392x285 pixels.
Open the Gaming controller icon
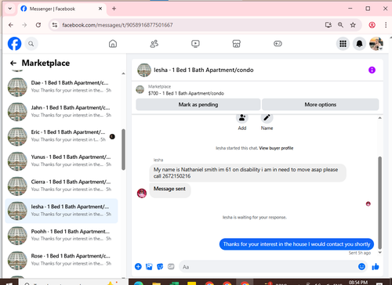[278, 44]
